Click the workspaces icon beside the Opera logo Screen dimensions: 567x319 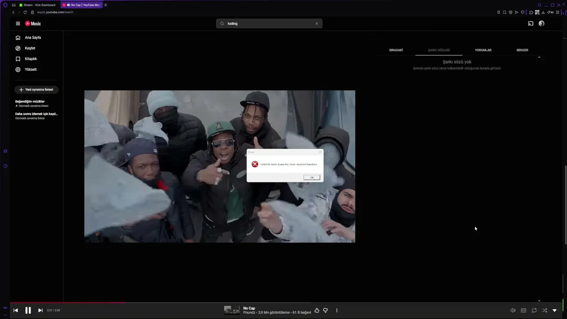14,5
